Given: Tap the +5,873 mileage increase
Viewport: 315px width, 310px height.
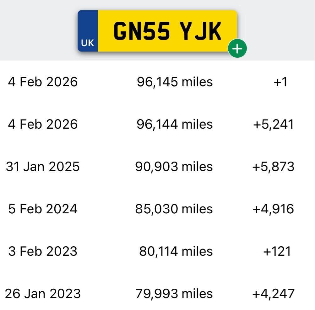Looking at the screenshot, I should coord(274,167).
